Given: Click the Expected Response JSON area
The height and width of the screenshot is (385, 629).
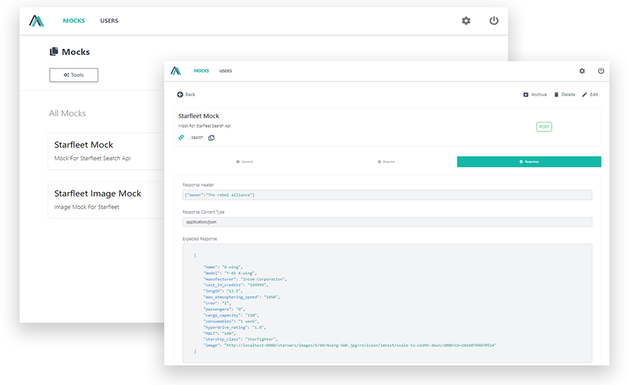Looking at the screenshot, I should (x=387, y=303).
